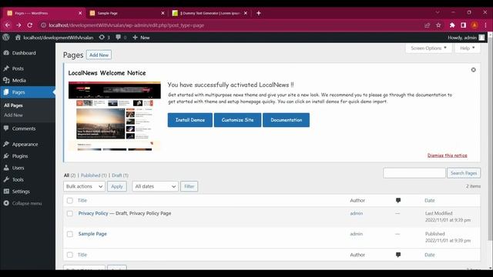Open browser three-dot menu
The height and width of the screenshot is (277, 493).
click(485, 25)
